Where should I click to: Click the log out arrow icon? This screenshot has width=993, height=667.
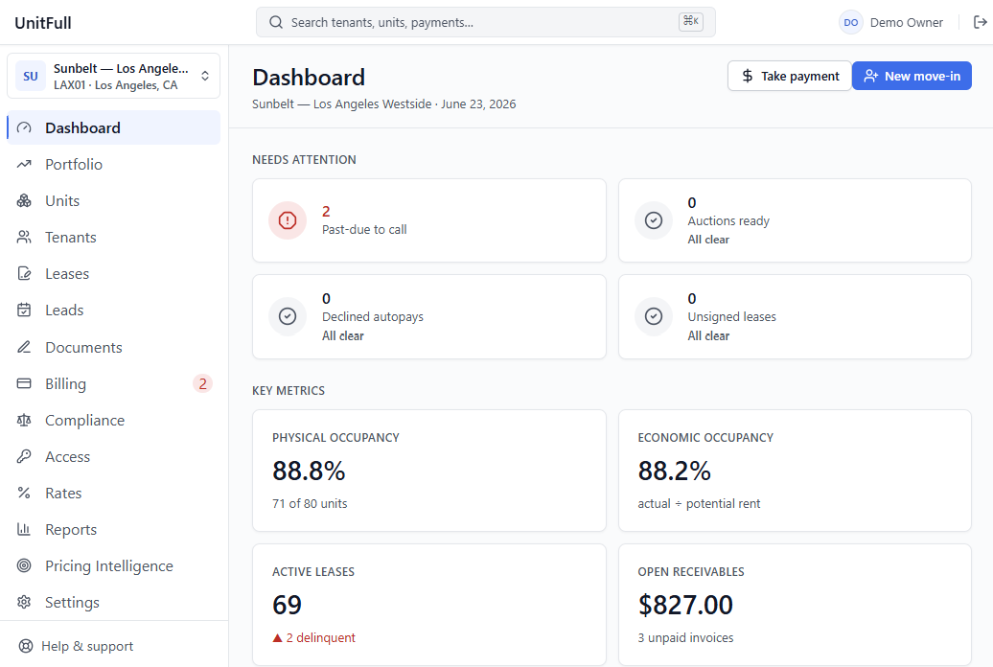click(980, 22)
